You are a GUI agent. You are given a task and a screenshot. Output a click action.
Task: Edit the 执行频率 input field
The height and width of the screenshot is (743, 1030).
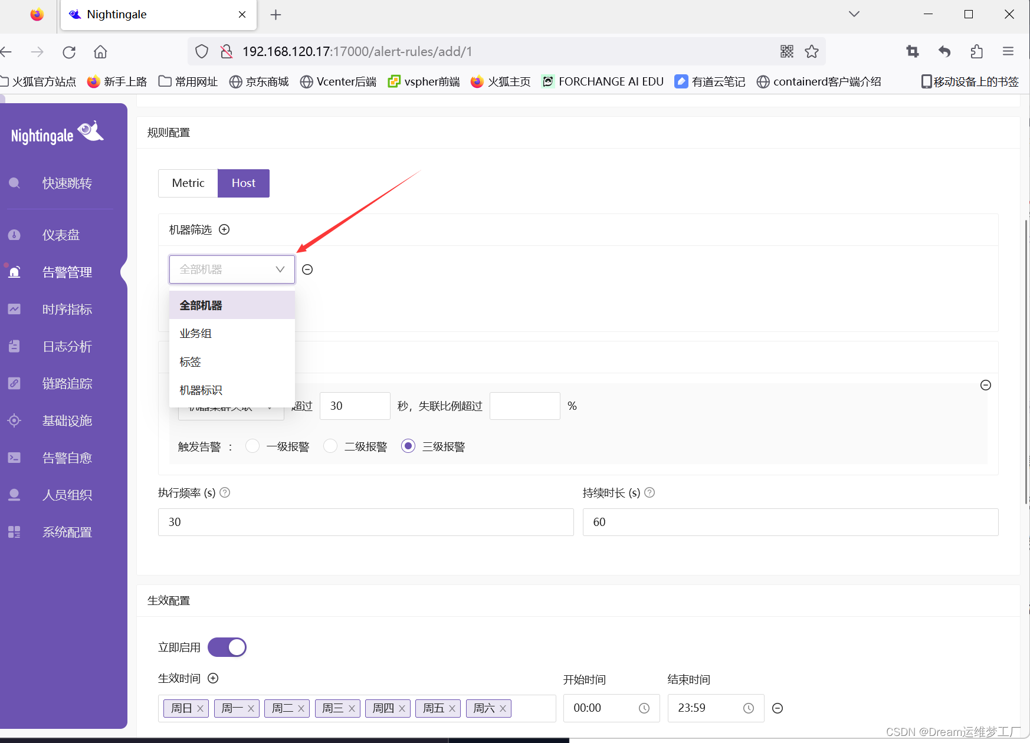(366, 522)
